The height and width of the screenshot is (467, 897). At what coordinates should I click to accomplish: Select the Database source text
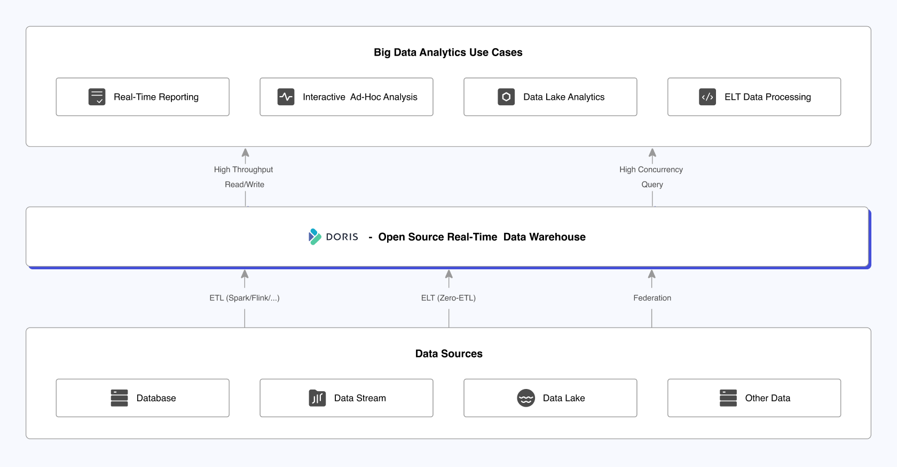156,398
